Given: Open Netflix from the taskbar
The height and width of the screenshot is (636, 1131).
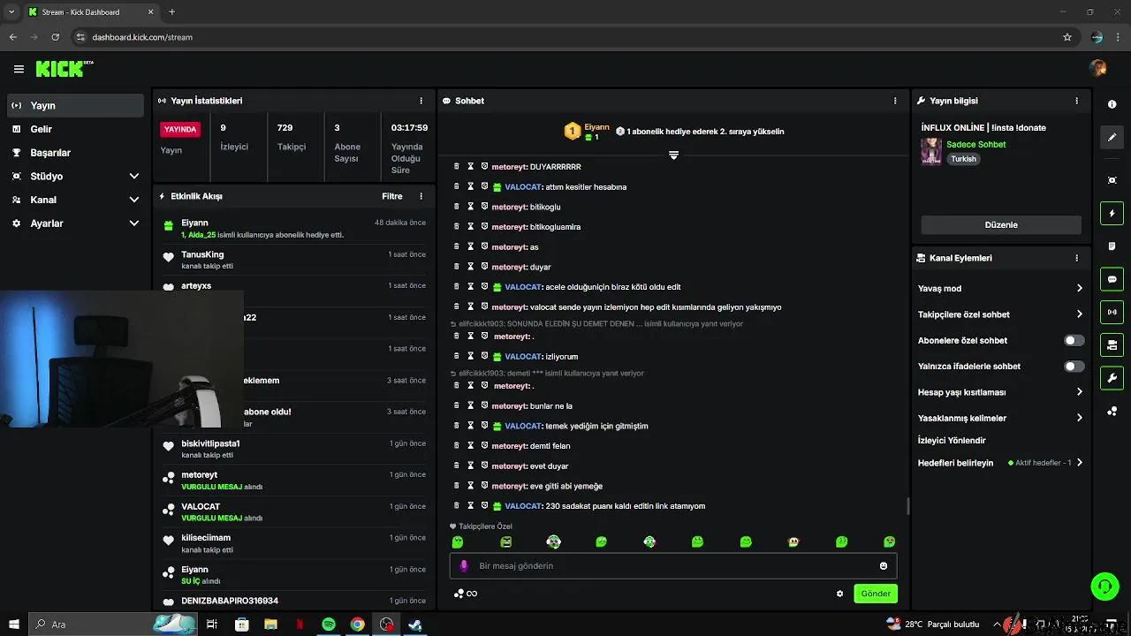Looking at the screenshot, I should click(300, 625).
